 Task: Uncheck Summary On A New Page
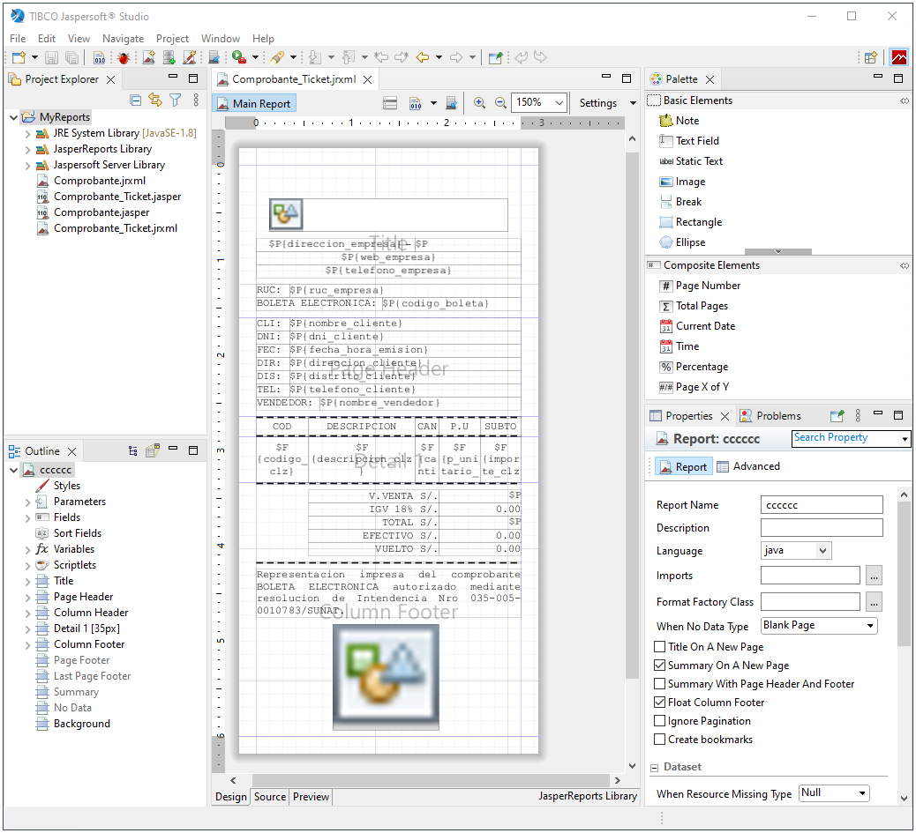[x=659, y=666]
